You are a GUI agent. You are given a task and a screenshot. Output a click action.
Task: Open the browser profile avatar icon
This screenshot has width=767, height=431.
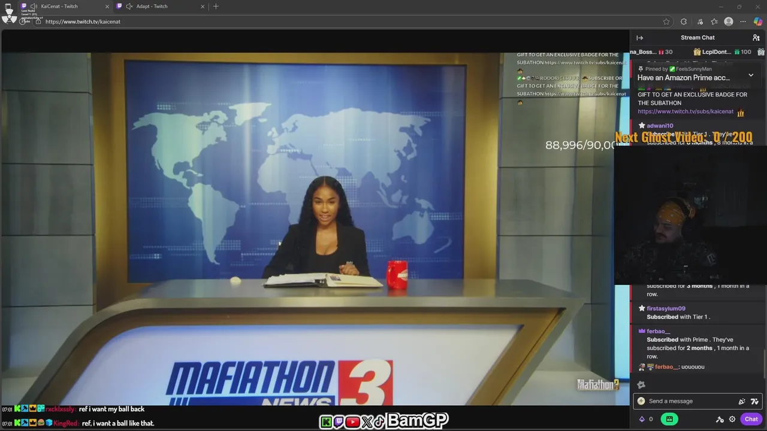[x=729, y=22]
